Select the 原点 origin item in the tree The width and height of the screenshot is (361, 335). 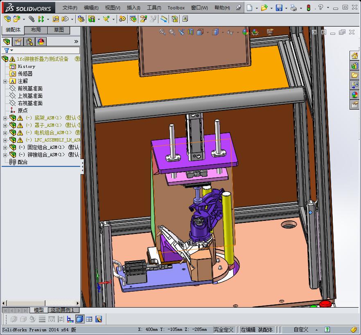tap(23, 110)
